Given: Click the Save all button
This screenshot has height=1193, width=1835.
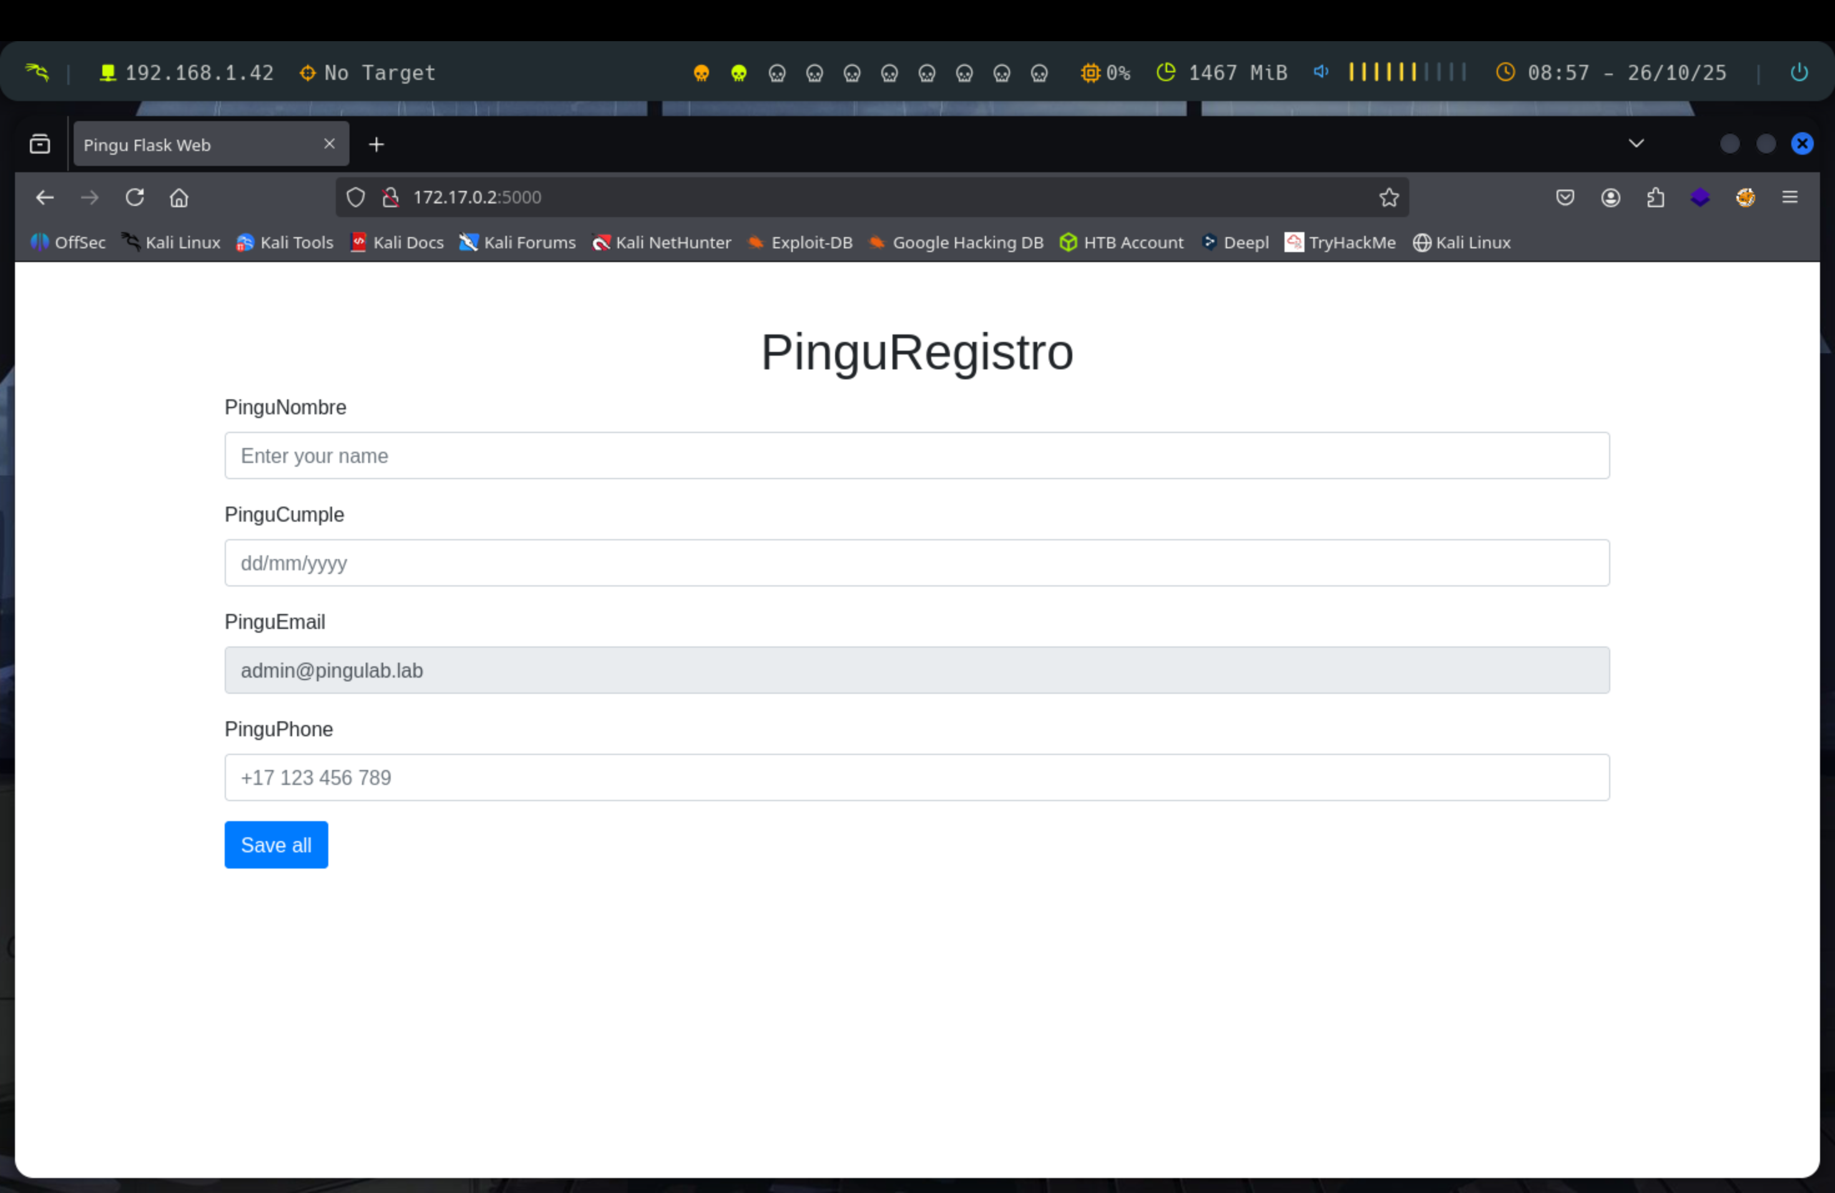Looking at the screenshot, I should pyautogui.click(x=276, y=845).
